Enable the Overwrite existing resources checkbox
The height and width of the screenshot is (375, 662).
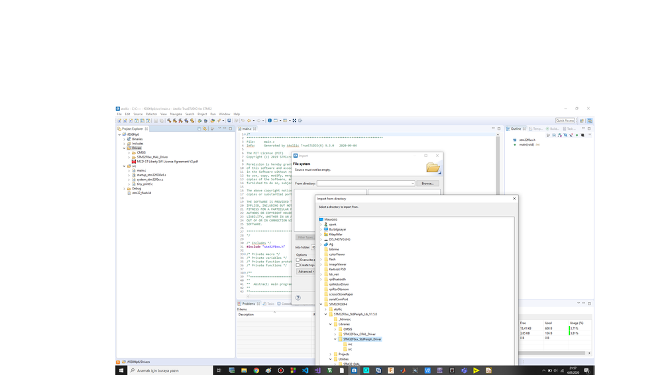point(298,260)
